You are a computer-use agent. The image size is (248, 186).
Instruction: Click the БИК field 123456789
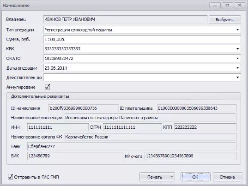coord(75,156)
